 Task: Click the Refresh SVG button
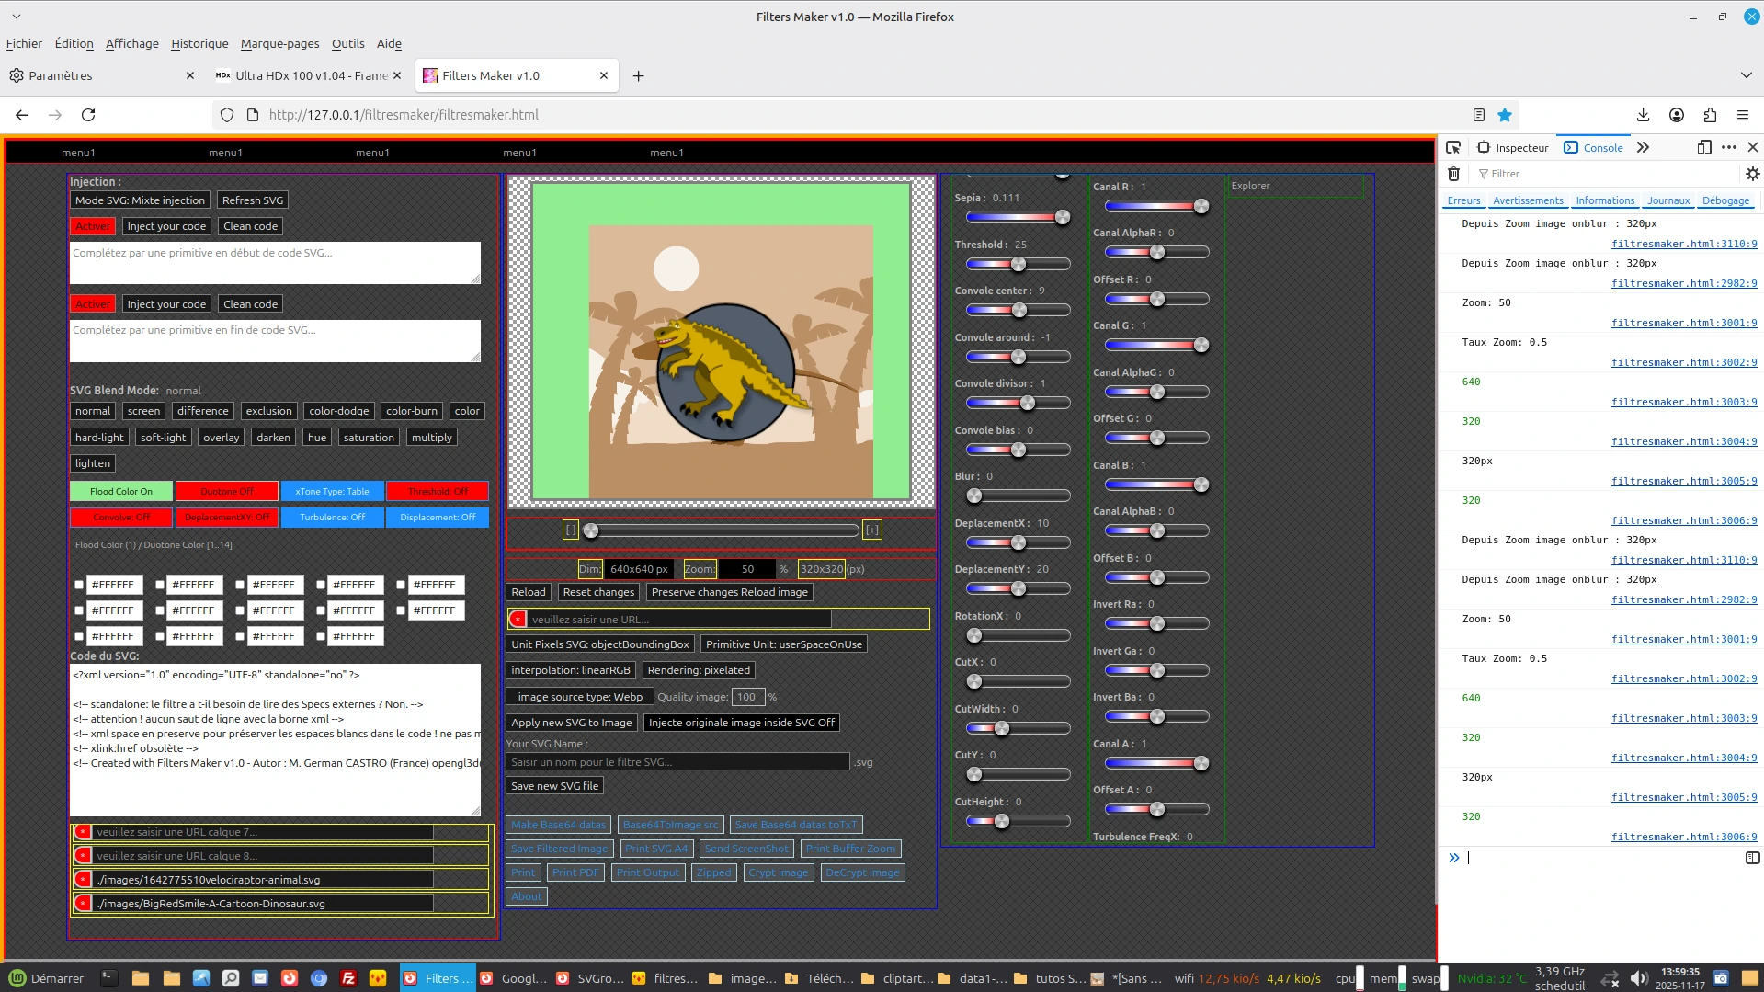pyautogui.click(x=253, y=200)
